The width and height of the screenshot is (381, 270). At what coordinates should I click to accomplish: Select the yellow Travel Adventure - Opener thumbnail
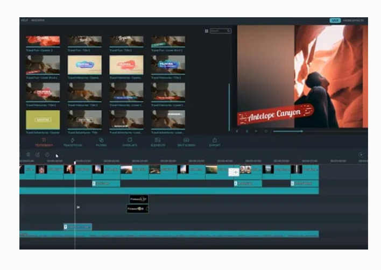pyautogui.click(x=43, y=120)
